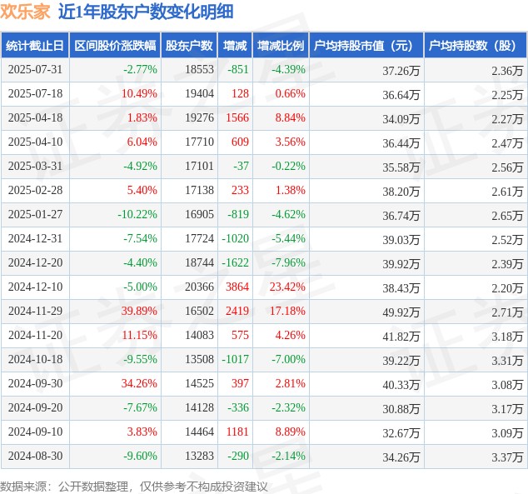Image resolution: width=528 pixels, height=494 pixels.
Task: Click the 近1年股东户数变化明细 title text
Action: pyautogui.click(x=146, y=12)
